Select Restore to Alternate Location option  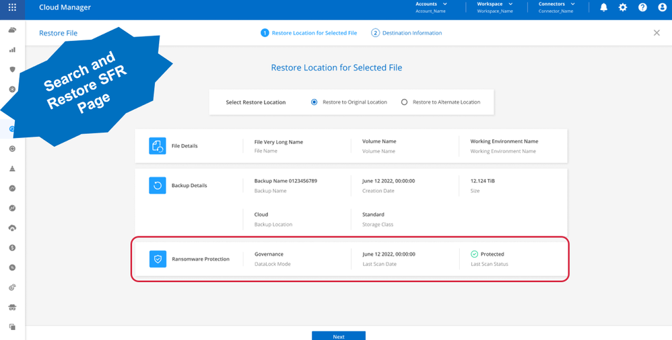point(404,102)
